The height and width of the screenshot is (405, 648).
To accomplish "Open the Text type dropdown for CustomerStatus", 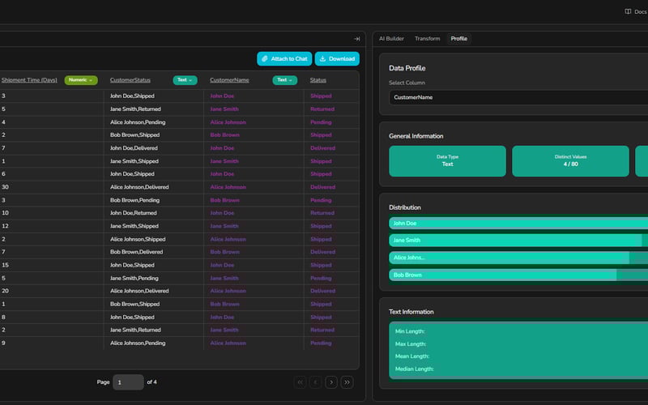I will (185, 80).
